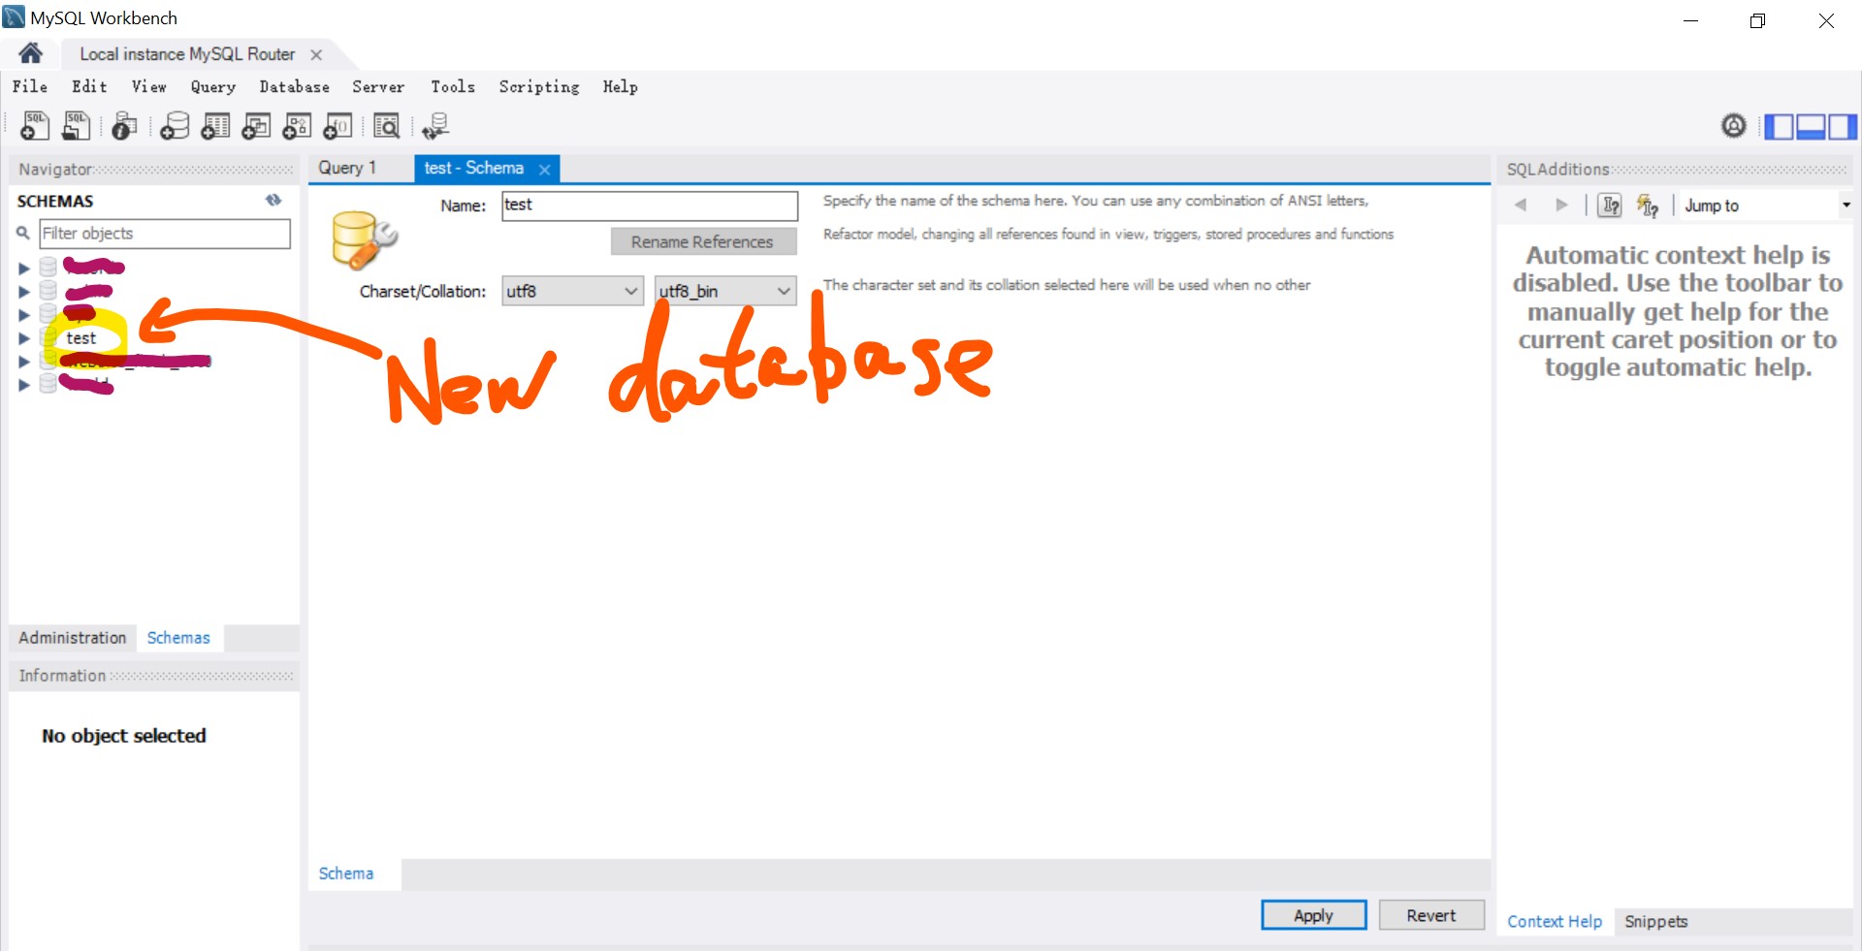Select the bottom Schema tab
The width and height of the screenshot is (1862, 951).
346,872
